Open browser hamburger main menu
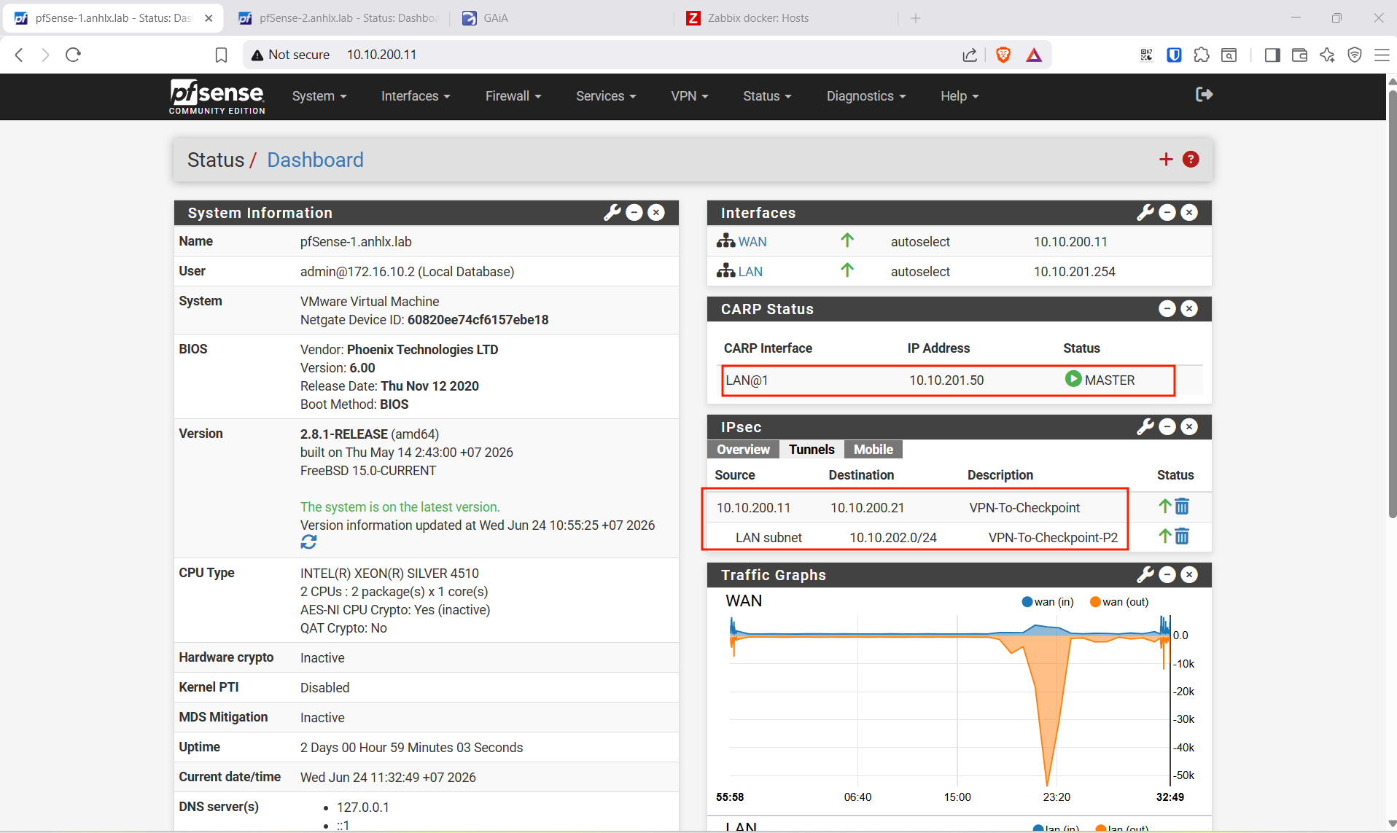This screenshot has width=1397, height=833. 1382,55
